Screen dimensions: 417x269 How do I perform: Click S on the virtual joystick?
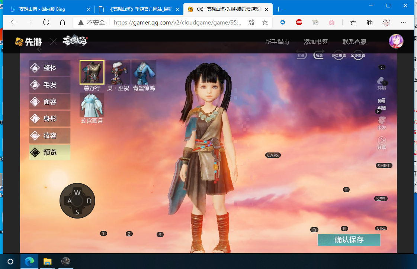pos(77,212)
